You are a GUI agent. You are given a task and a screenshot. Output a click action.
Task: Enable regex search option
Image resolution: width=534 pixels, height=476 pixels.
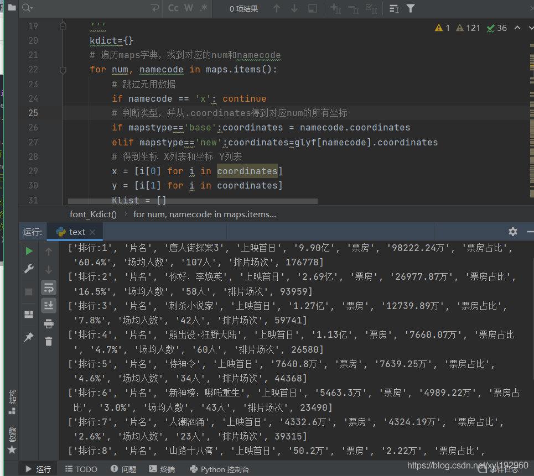[x=204, y=8]
